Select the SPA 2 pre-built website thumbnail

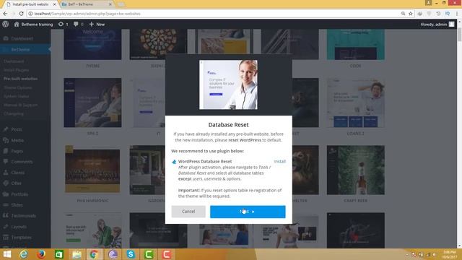coord(92,103)
